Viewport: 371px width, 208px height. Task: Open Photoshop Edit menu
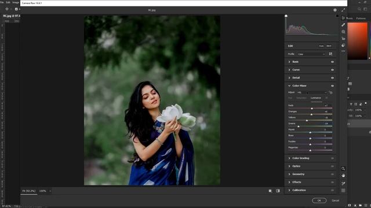[8, 2]
